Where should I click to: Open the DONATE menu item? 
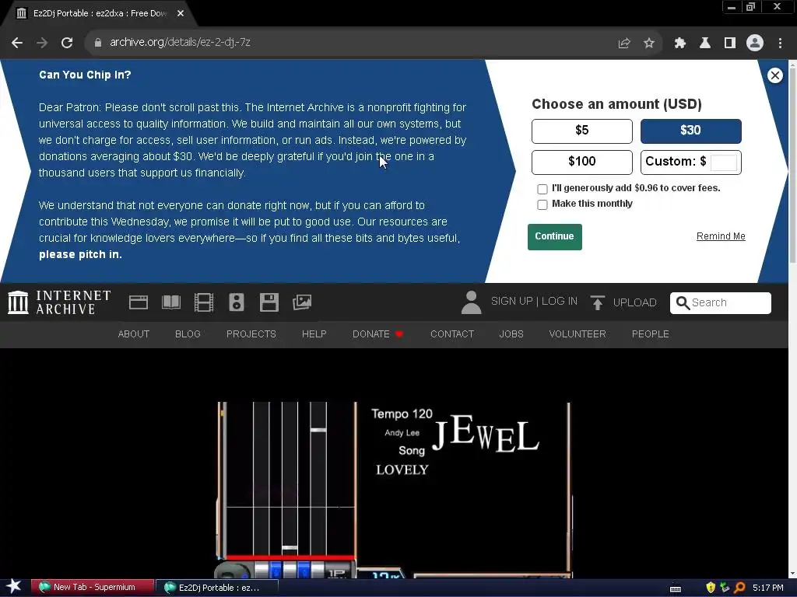(377, 334)
